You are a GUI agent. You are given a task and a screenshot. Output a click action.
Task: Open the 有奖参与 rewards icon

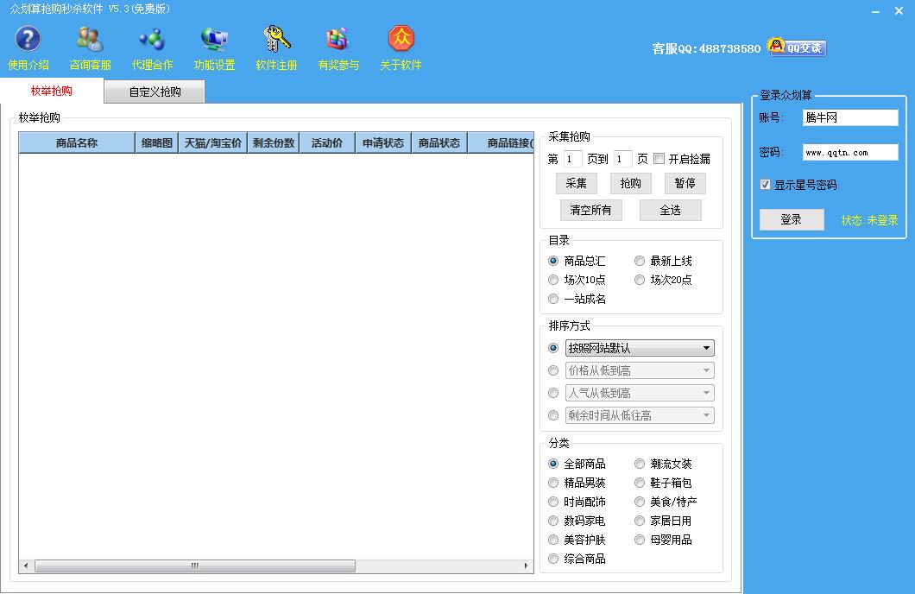pos(338,40)
